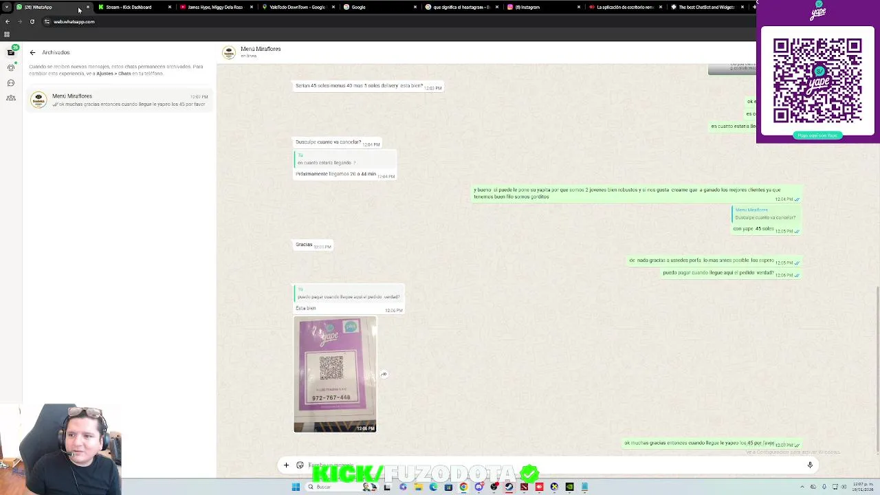
Task: Click the web.whatsapp.com address bar
Action: (399, 22)
